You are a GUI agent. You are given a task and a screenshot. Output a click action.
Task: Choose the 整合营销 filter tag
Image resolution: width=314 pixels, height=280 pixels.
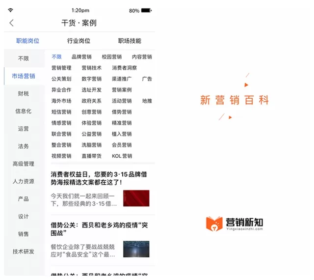[x=61, y=145]
